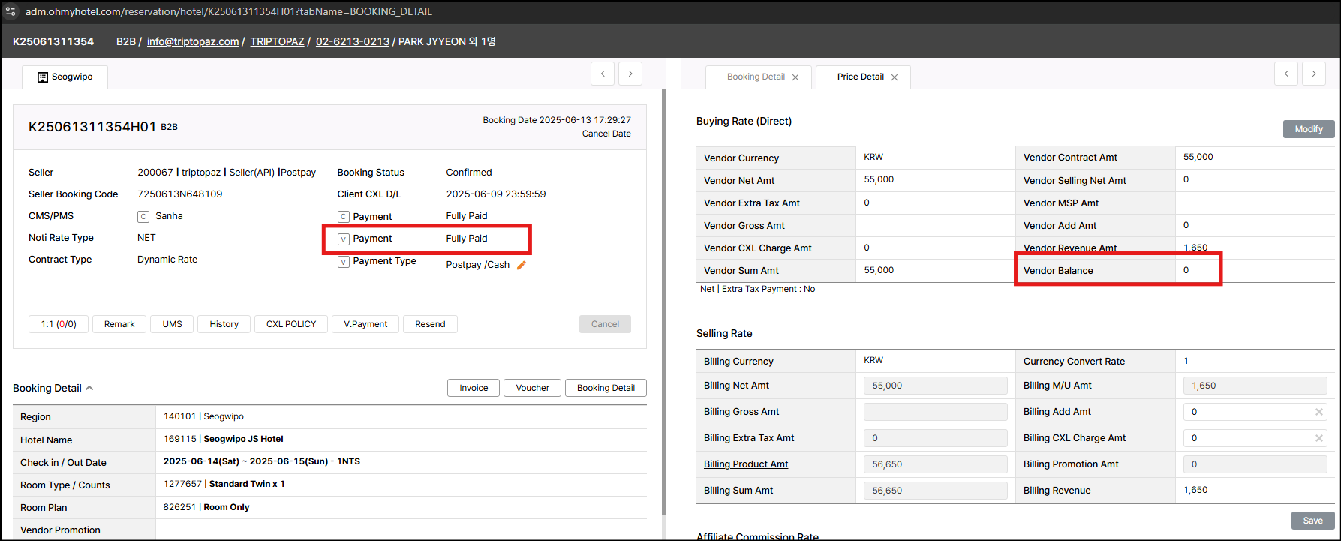Click the left arrow above the Seogwipo panel
Screen dimensions: 1341x541
tap(603, 74)
